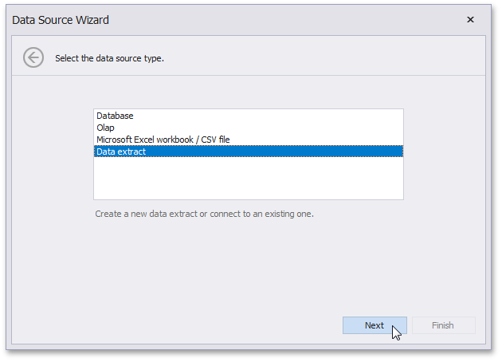Click the data extract description text below list
The image size is (502, 362).
[x=204, y=214]
